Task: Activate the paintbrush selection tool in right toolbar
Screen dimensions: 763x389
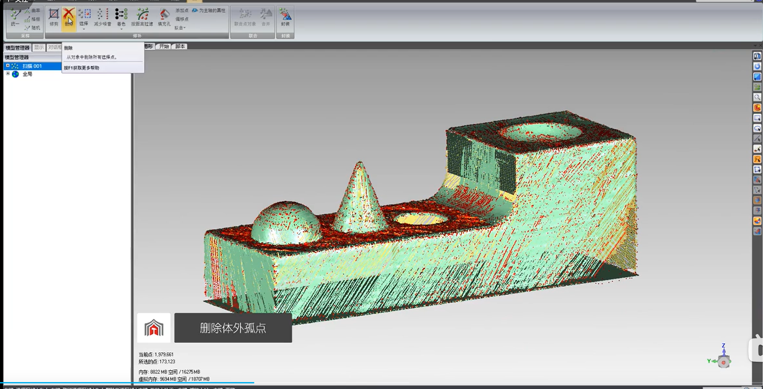Action: [757, 149]
